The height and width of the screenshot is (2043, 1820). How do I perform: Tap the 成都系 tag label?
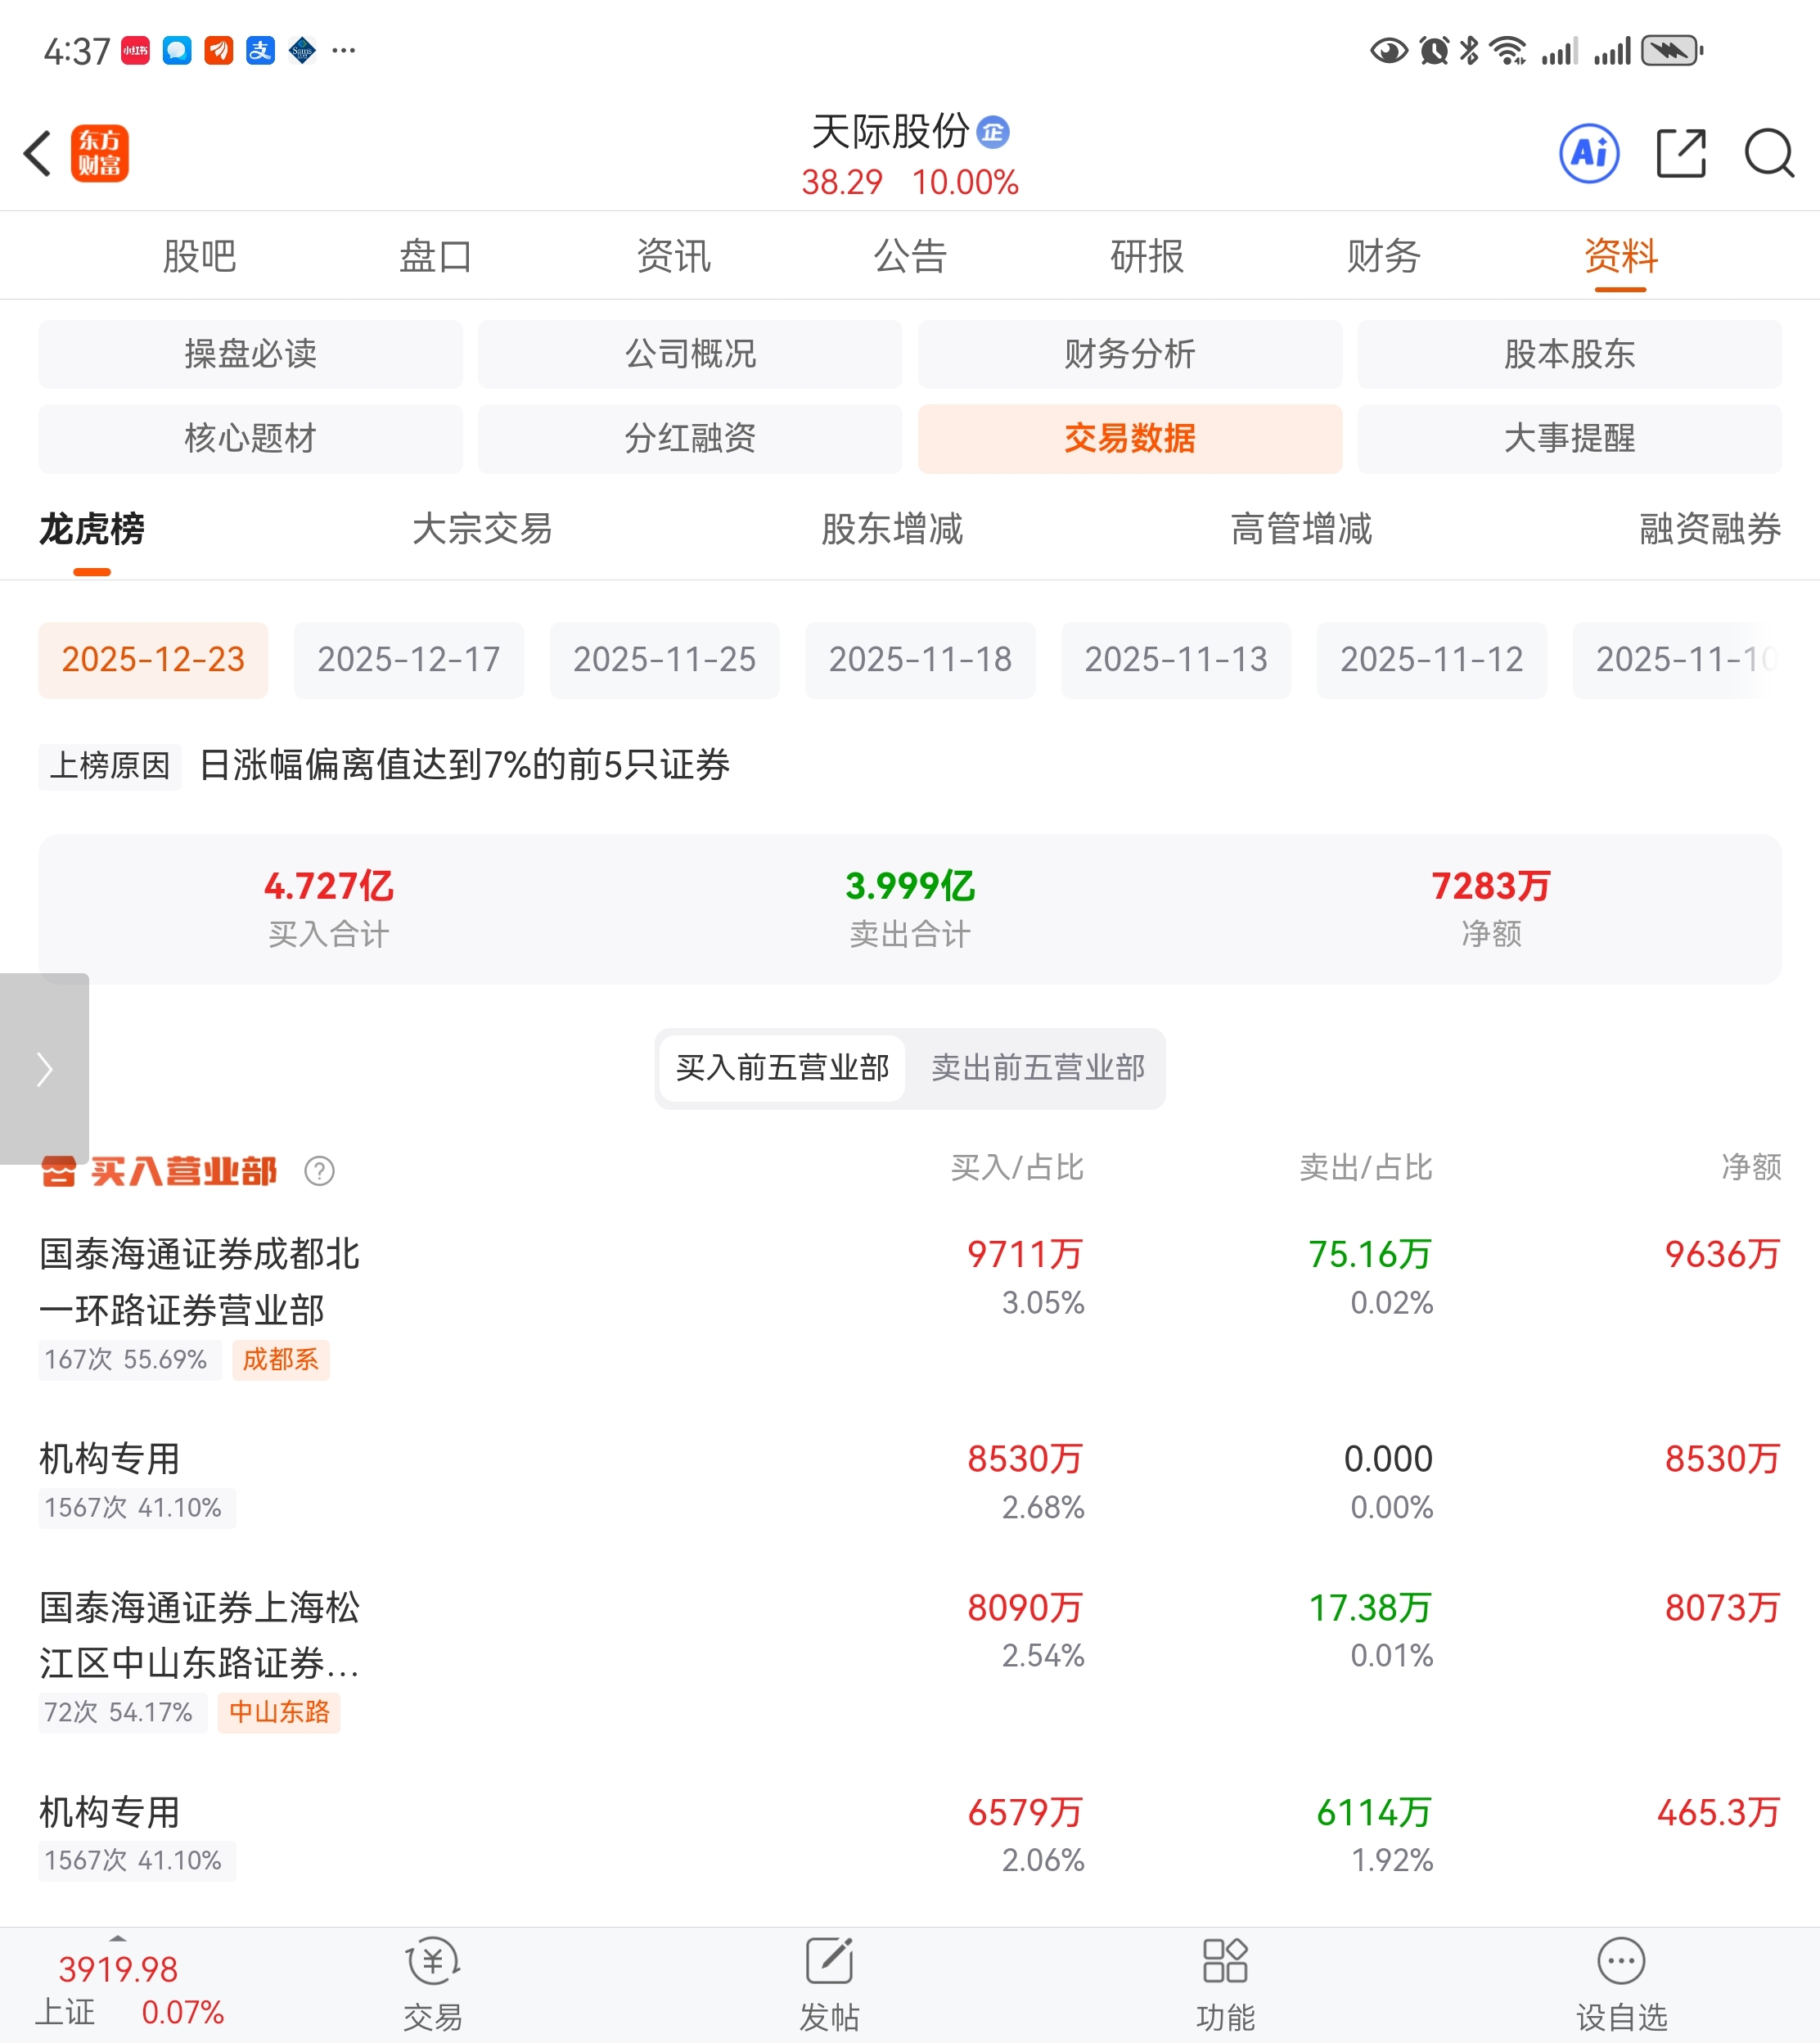(280, 1360)
